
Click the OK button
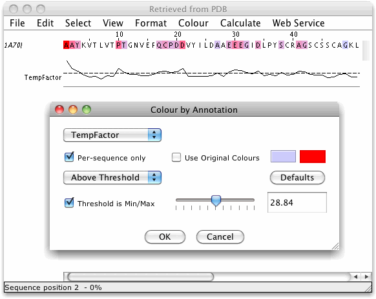(165, 236)
